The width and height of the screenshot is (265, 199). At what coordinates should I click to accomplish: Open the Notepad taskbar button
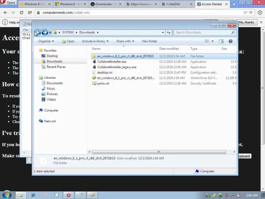[80, 195]
